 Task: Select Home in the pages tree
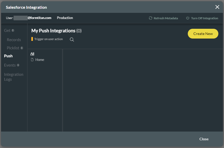40,59
